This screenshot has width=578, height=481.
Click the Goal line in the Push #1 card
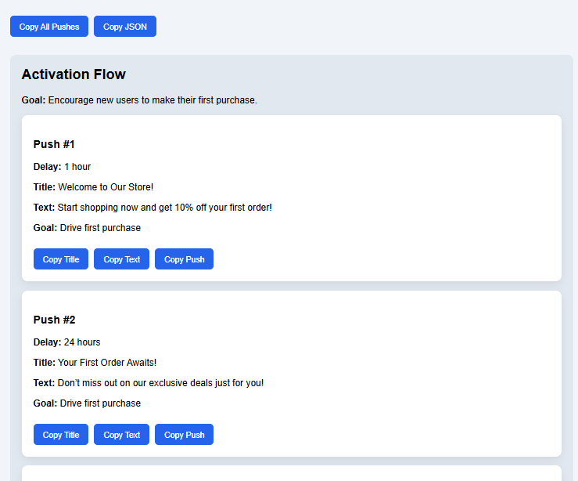[87, 228]
